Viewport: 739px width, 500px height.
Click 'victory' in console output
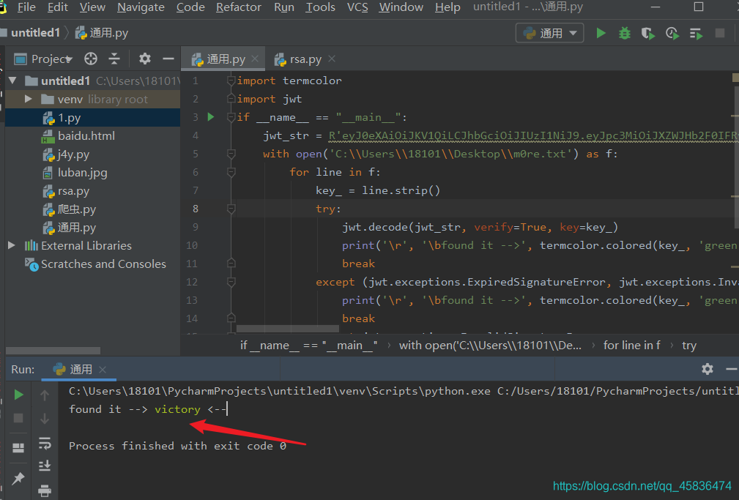pos(178,409)
